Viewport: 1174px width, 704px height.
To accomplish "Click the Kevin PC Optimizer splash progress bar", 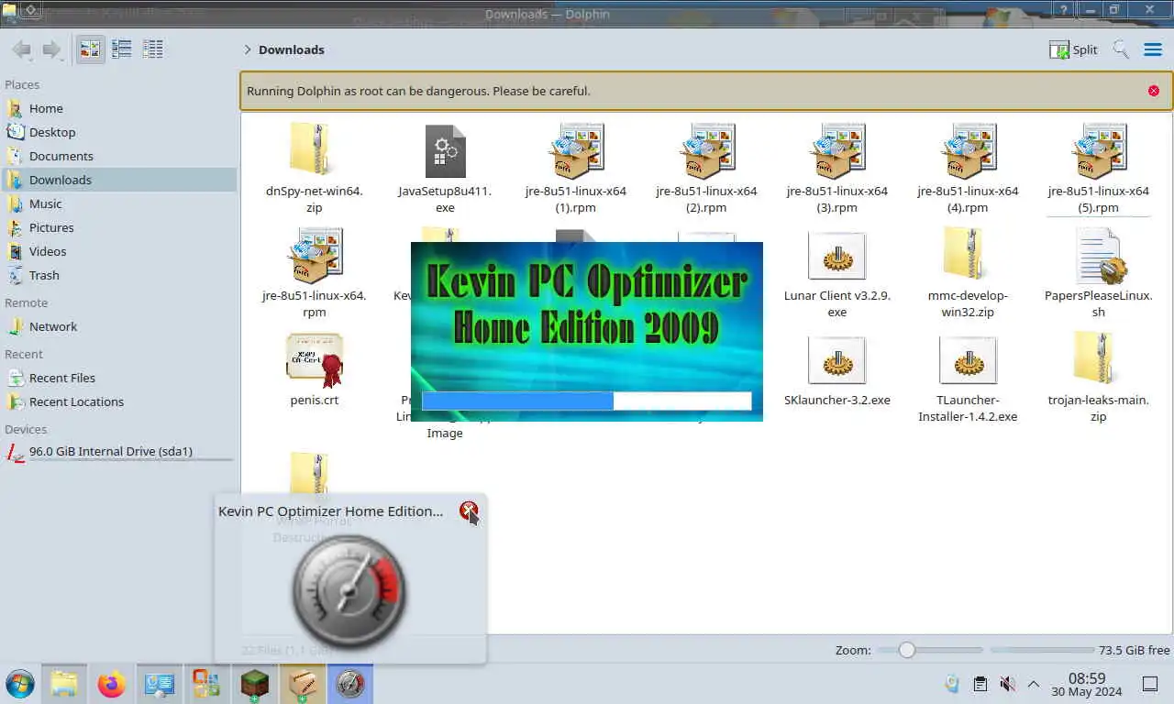I will 586,401.
